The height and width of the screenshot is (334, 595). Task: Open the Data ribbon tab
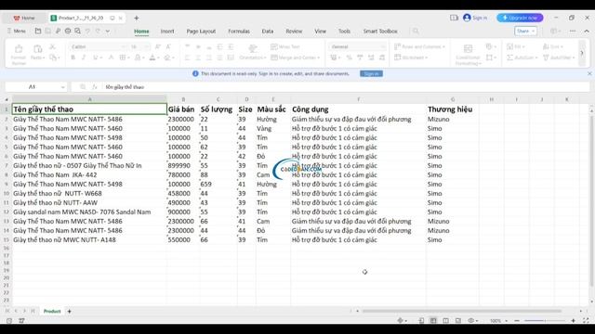click(x=268, y=31)
